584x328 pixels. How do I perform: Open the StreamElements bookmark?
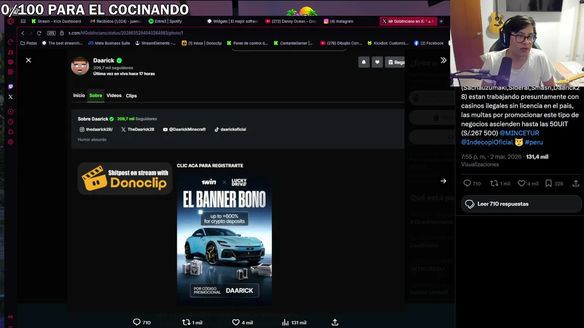point(155,43)
